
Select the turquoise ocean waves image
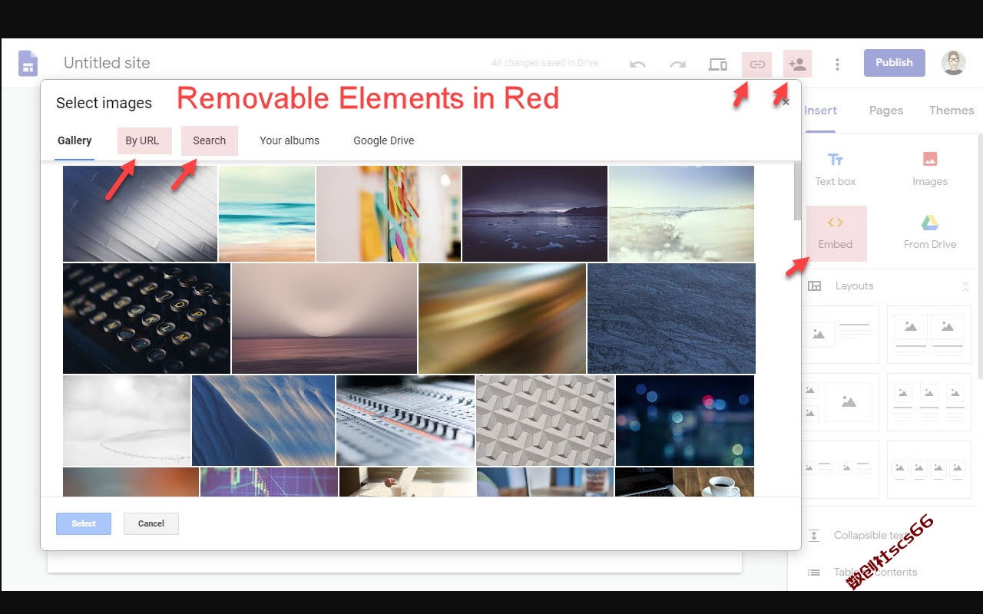(266, 213)
